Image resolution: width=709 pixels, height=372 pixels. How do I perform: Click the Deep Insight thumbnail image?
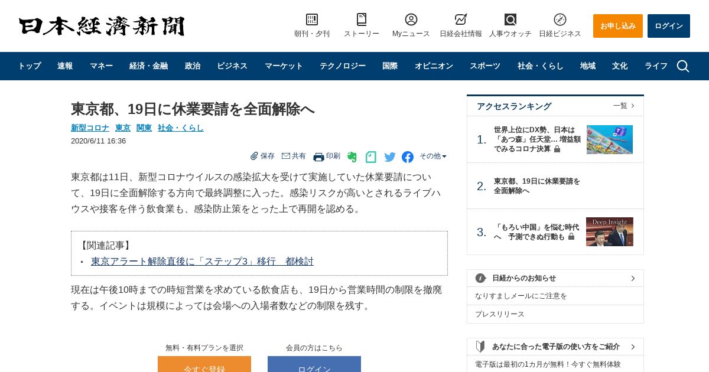(610, 231)
